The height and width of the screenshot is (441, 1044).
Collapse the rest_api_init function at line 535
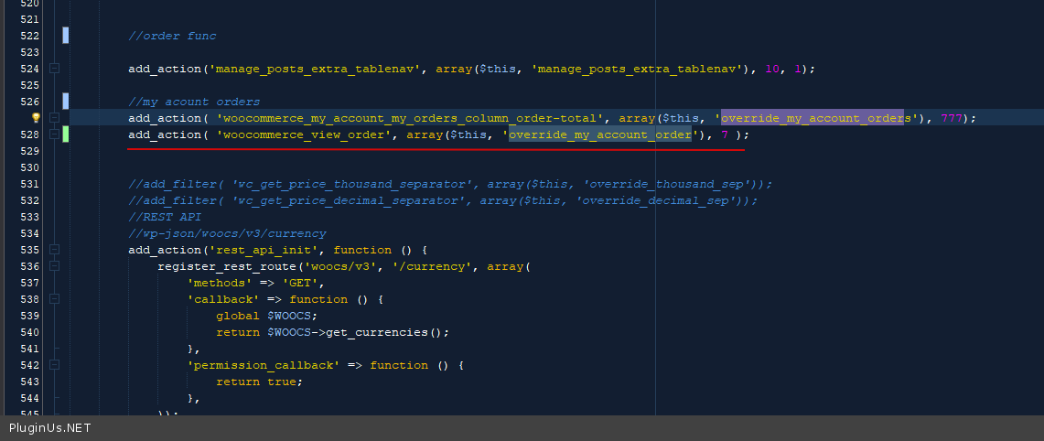coord(55,250)
